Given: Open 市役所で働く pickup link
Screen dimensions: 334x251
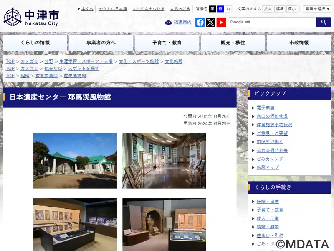Looking at the screenshot, I should tap(270, 142).
